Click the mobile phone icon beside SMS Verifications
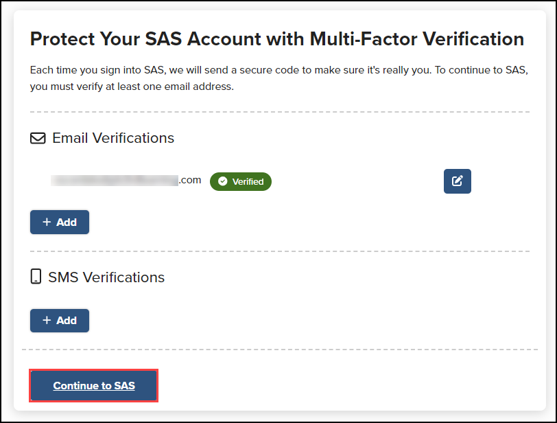 pyautogui.click(x=36, y=277)
